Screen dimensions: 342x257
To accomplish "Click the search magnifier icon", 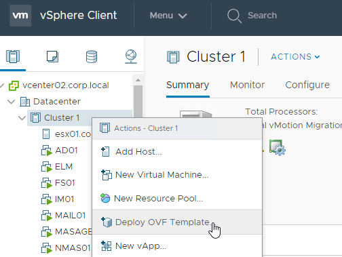I will pos(234,16).
